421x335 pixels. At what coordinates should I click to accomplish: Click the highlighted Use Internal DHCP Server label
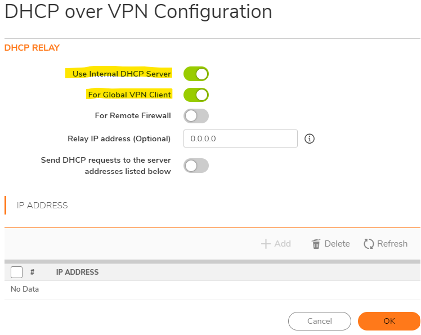pyautogui.click(x=122, y=74)
